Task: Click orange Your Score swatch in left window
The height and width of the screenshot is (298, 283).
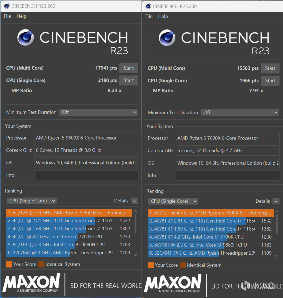Action: (9, 264)
